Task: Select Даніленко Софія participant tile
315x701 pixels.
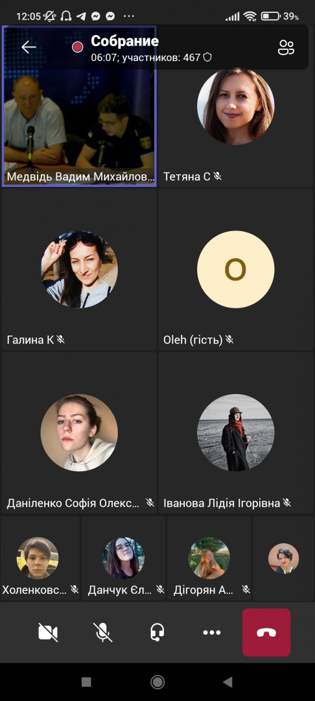Action: [x=79, y=433]
